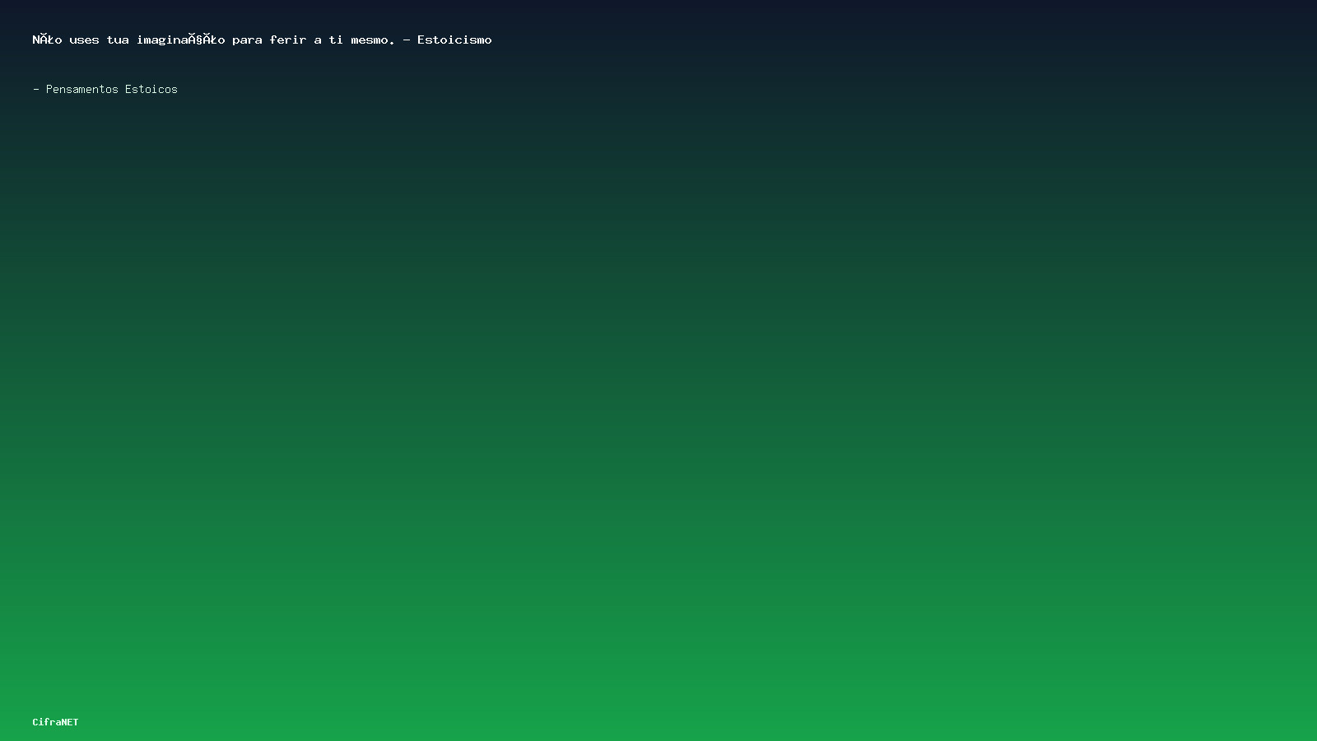Click the quote ending "para ferir a ti mesmo"
The image size is (1317, 741).
262,40
